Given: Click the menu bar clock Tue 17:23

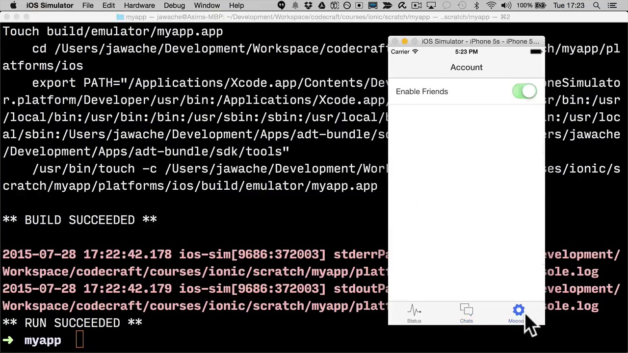Looking at the screenshot, I should point(569,5).
